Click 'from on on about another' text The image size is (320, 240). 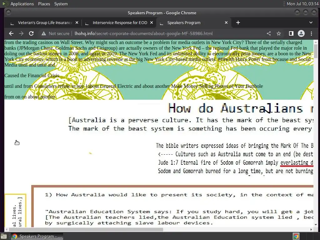(x=30, y=97)
